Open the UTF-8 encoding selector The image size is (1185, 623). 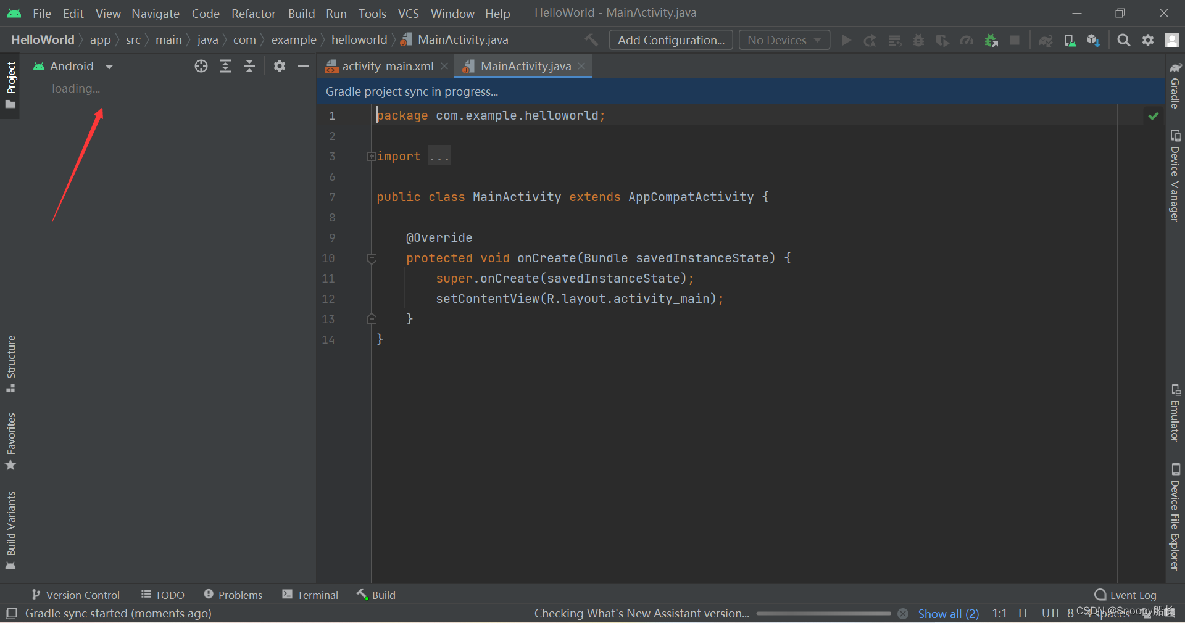click(1058, 614)
